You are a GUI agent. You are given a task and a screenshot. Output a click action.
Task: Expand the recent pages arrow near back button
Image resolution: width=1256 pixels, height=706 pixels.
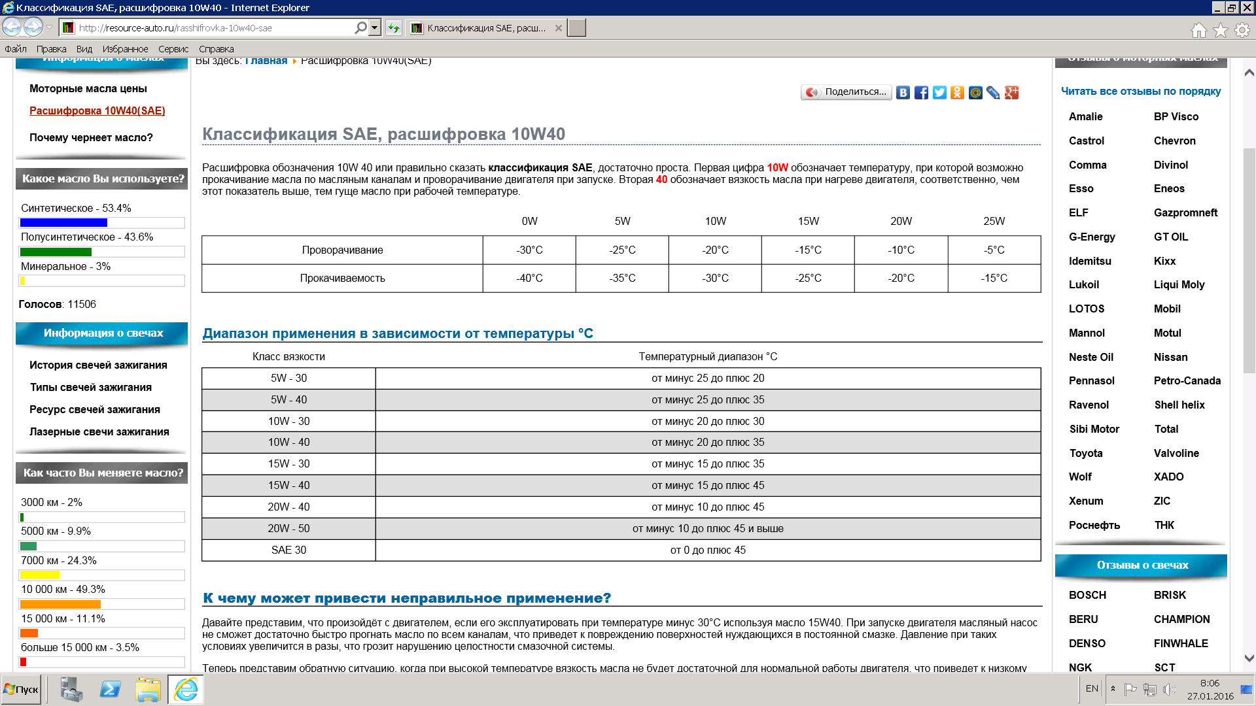(x=50, y=27)
